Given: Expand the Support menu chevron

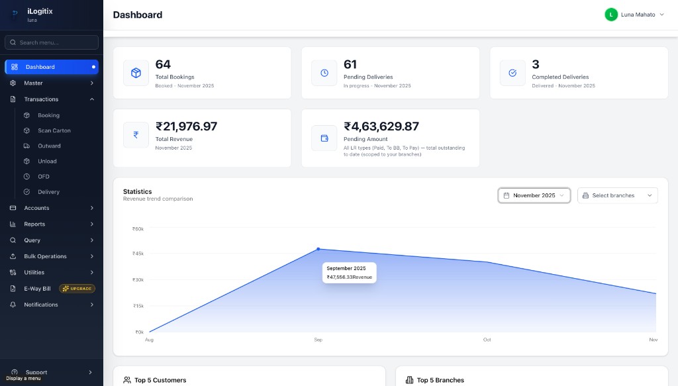Looking at the screenshot, I should click(90, 372).
